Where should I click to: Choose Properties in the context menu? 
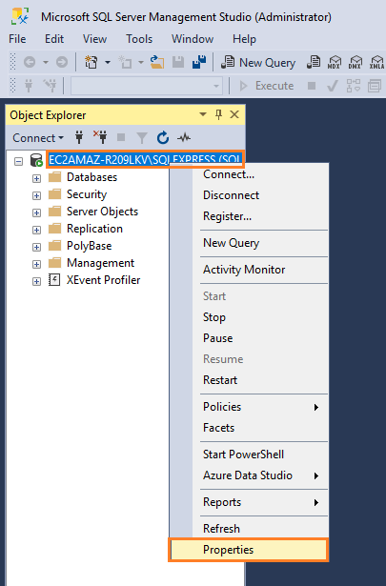click(x=249, y=550)
